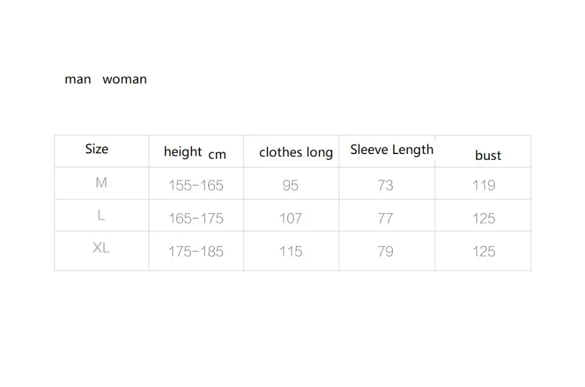The width and height of the screenshot is (585, 387).
Task: Select the XL size row label
Action: point(101,248)
